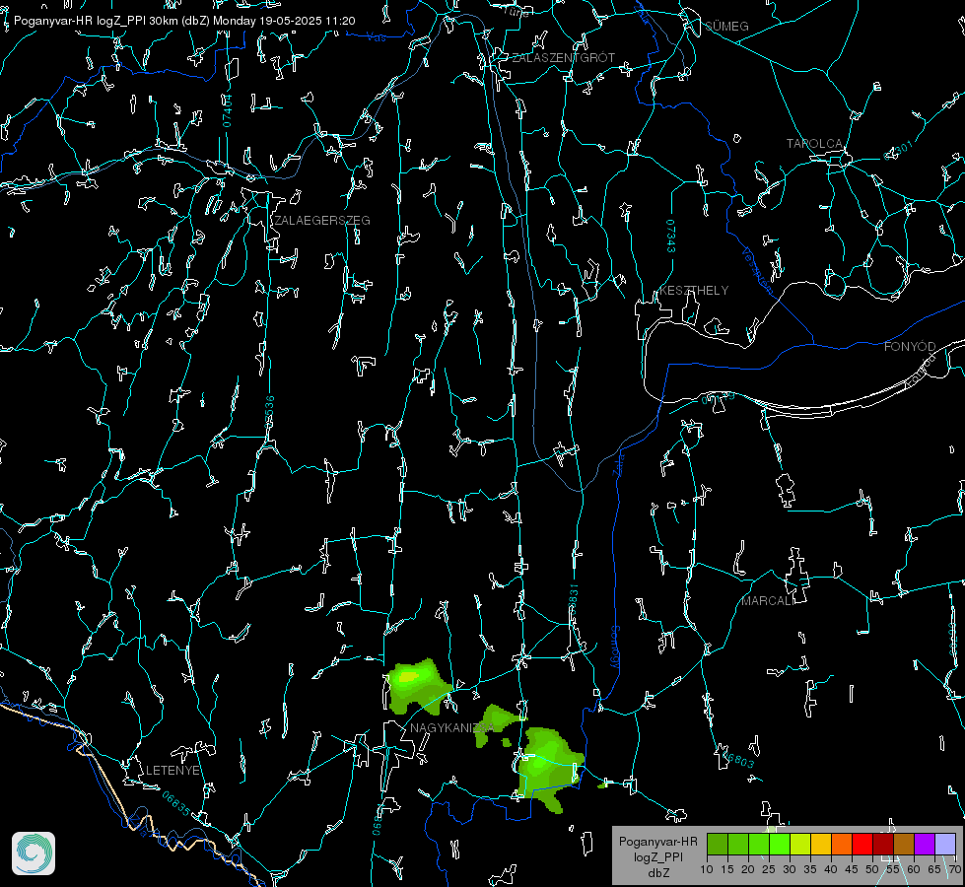Click the ZALASZENTGRÓT city label
The image size is (965, 887).
click(x=563, y=58)
